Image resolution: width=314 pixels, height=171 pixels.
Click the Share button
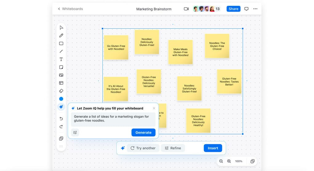[233, 9]
